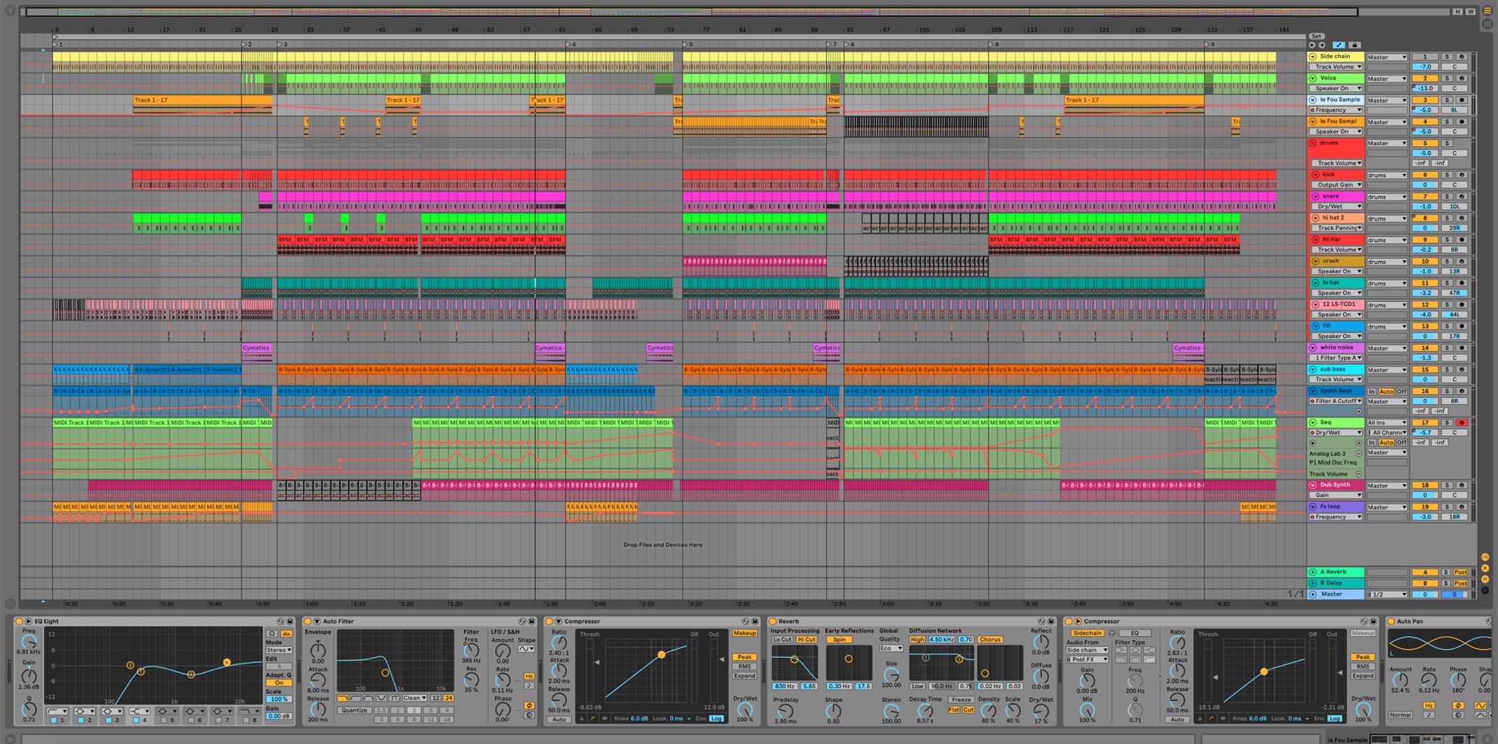The height and width of the screenshot is (744, 1498).
Task: Select the Sidechain tab in second Compressor
Action: click(x=1086, y=633)
